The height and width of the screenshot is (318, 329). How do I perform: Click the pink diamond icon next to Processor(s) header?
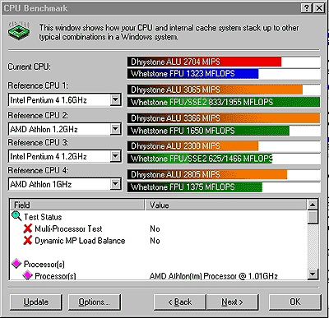pos(16,264)
